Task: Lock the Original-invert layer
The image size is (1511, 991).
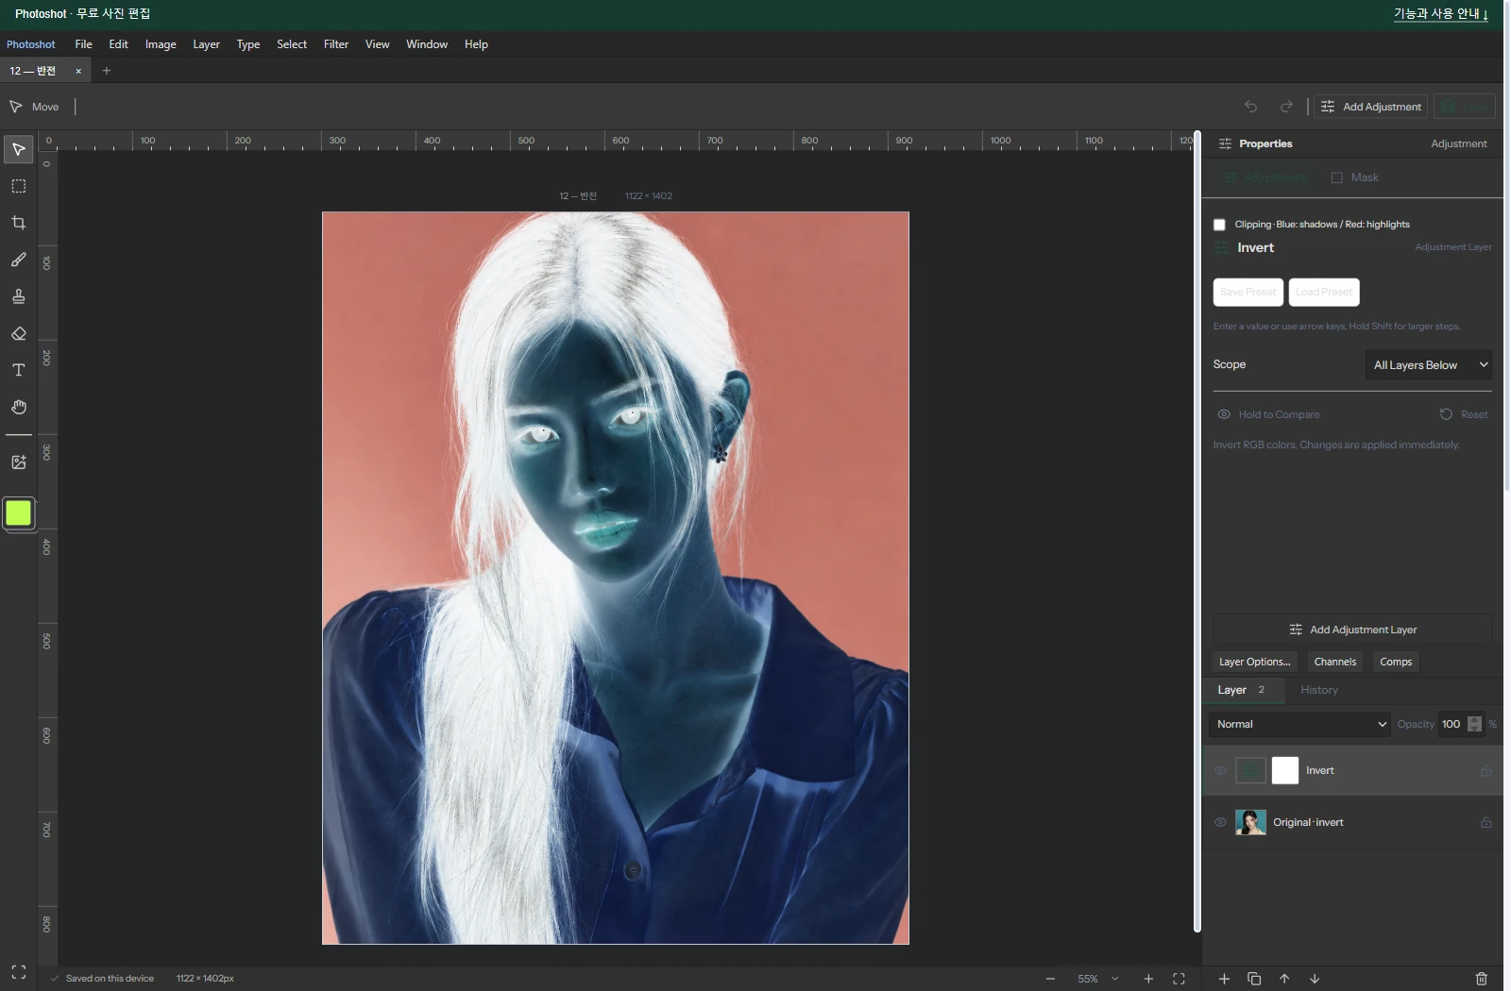Action: coord(1486,822)
